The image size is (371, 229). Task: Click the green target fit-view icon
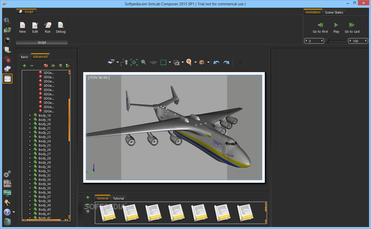pos(134,62)
